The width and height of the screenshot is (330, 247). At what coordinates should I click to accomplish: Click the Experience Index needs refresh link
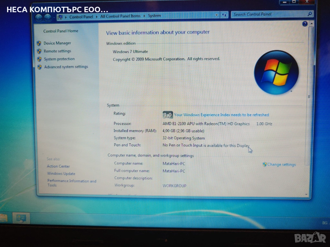[221, 115]
